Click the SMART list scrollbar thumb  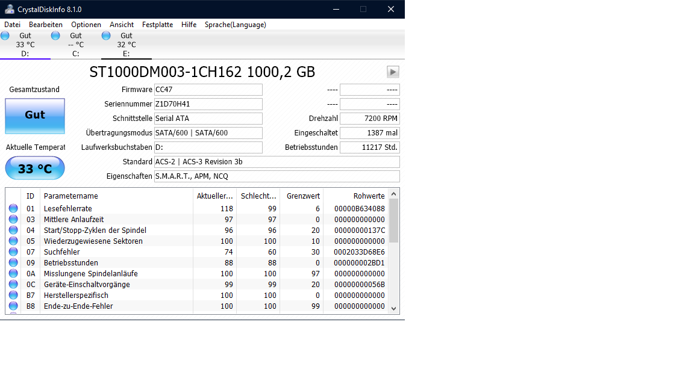[394, 220]
